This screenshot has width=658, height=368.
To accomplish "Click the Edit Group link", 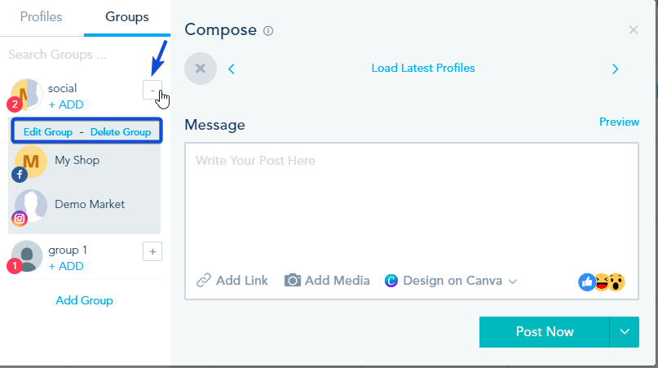I will tap(48, 132).
